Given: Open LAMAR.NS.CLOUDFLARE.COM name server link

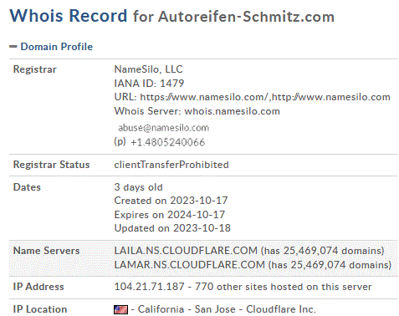Looking at the screenshot, I should click(x=190, y=265).
